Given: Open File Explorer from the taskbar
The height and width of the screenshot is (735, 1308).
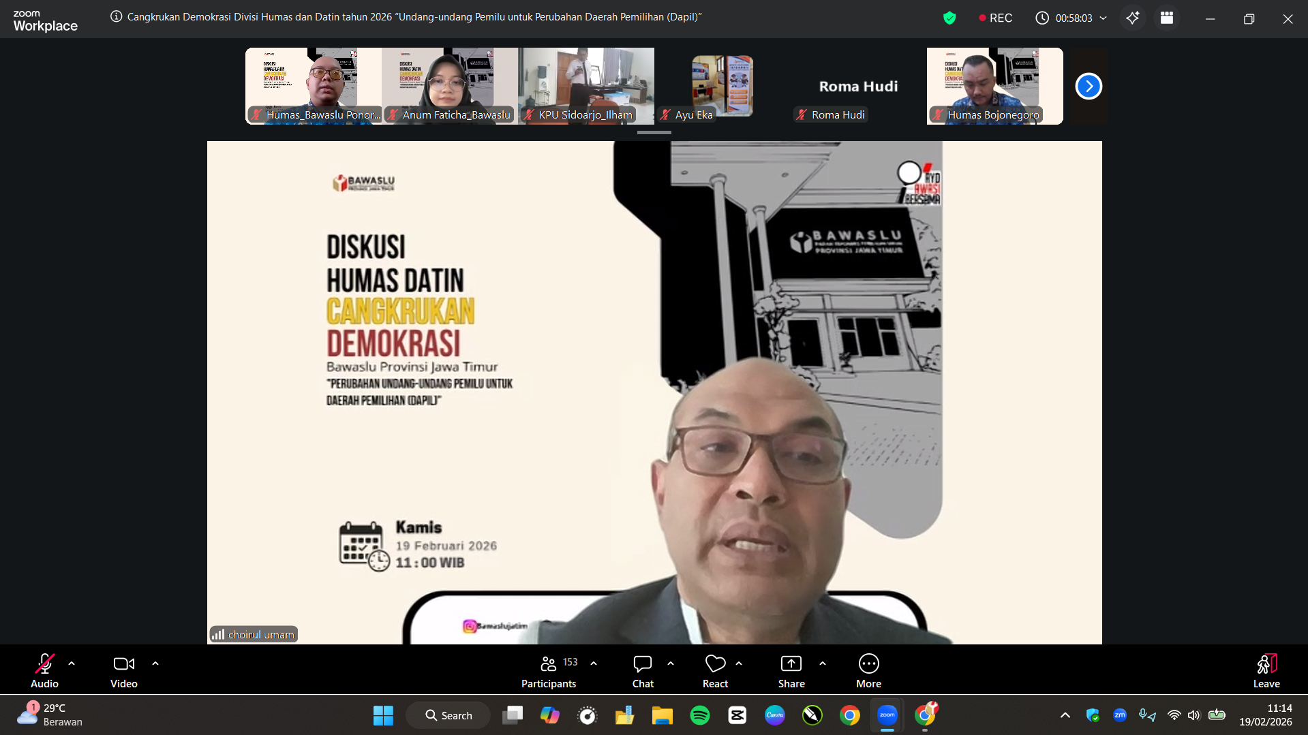Looking at the screenshot, I should [x=663, y=715].
